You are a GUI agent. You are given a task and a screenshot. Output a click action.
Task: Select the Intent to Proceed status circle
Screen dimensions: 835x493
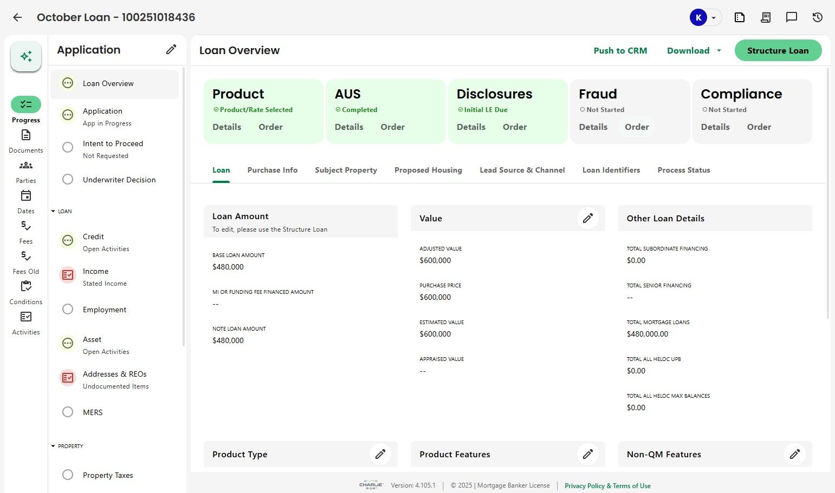pos(68,147)
